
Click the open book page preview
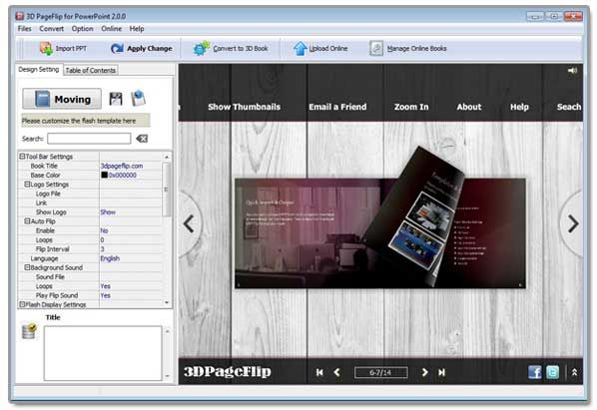[380, 233]
